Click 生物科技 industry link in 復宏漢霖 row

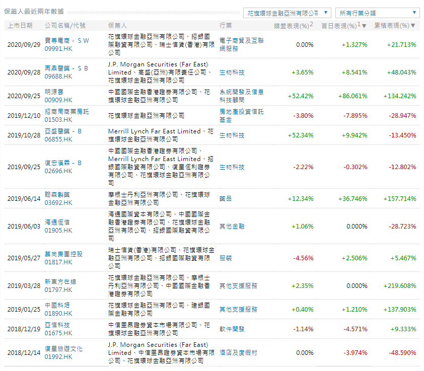point(232,167)
